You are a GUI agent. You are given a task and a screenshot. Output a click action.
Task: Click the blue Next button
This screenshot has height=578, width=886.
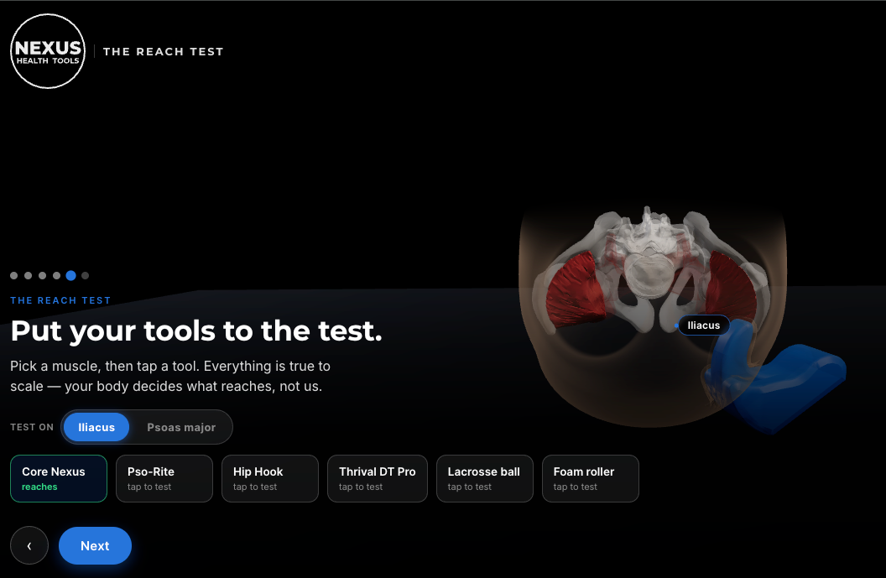click(x=95, y=545)
